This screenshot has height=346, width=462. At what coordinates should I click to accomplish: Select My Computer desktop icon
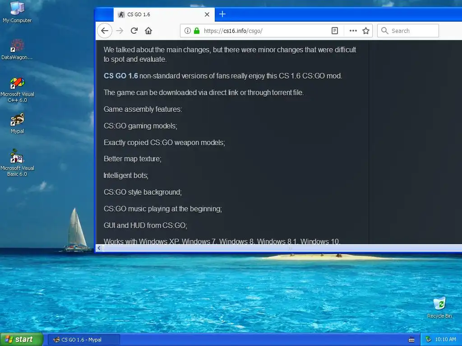pyautogui.click(x=17, y=12)
